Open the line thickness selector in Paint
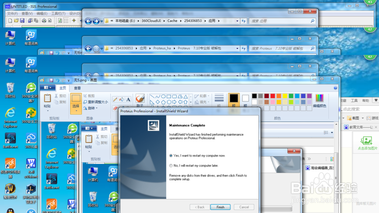Viewport: 379px width, 213px height. (219, 100)
